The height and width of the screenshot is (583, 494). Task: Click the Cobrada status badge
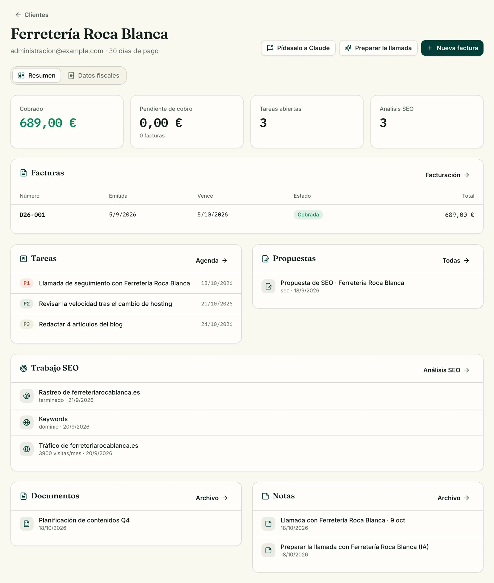pyautogui.click(x=308, y=215)
